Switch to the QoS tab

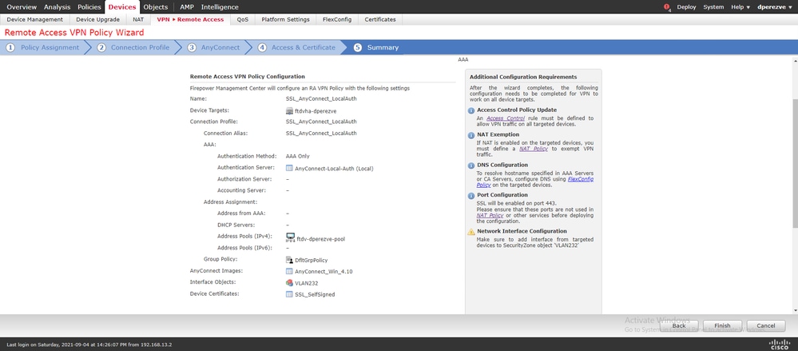pos(243,19)
